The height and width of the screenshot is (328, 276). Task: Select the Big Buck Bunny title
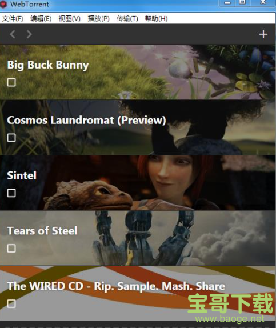point(48,65)
